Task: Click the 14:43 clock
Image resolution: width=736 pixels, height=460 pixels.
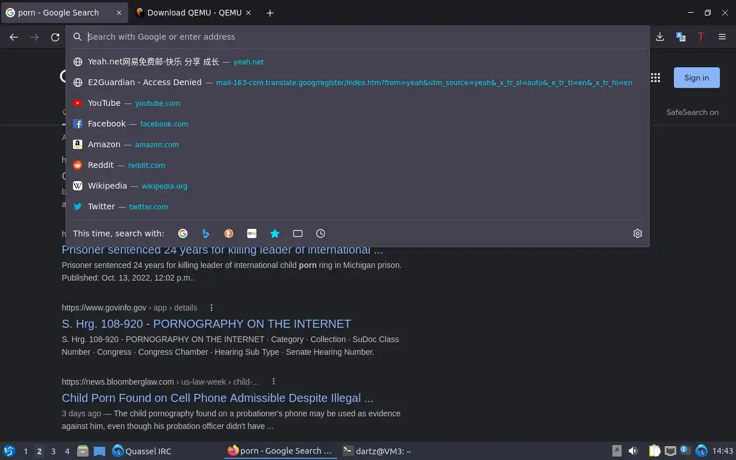Action: point(723,451)
